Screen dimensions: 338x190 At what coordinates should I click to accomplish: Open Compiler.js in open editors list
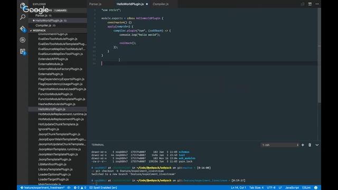pos(58,25)
